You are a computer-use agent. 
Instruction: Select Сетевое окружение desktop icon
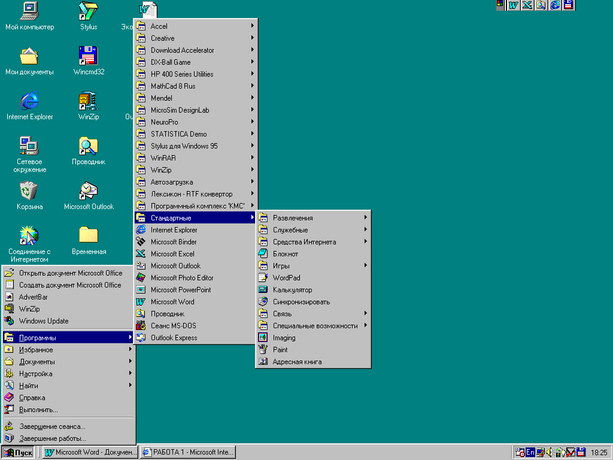(x=29, y=155)
